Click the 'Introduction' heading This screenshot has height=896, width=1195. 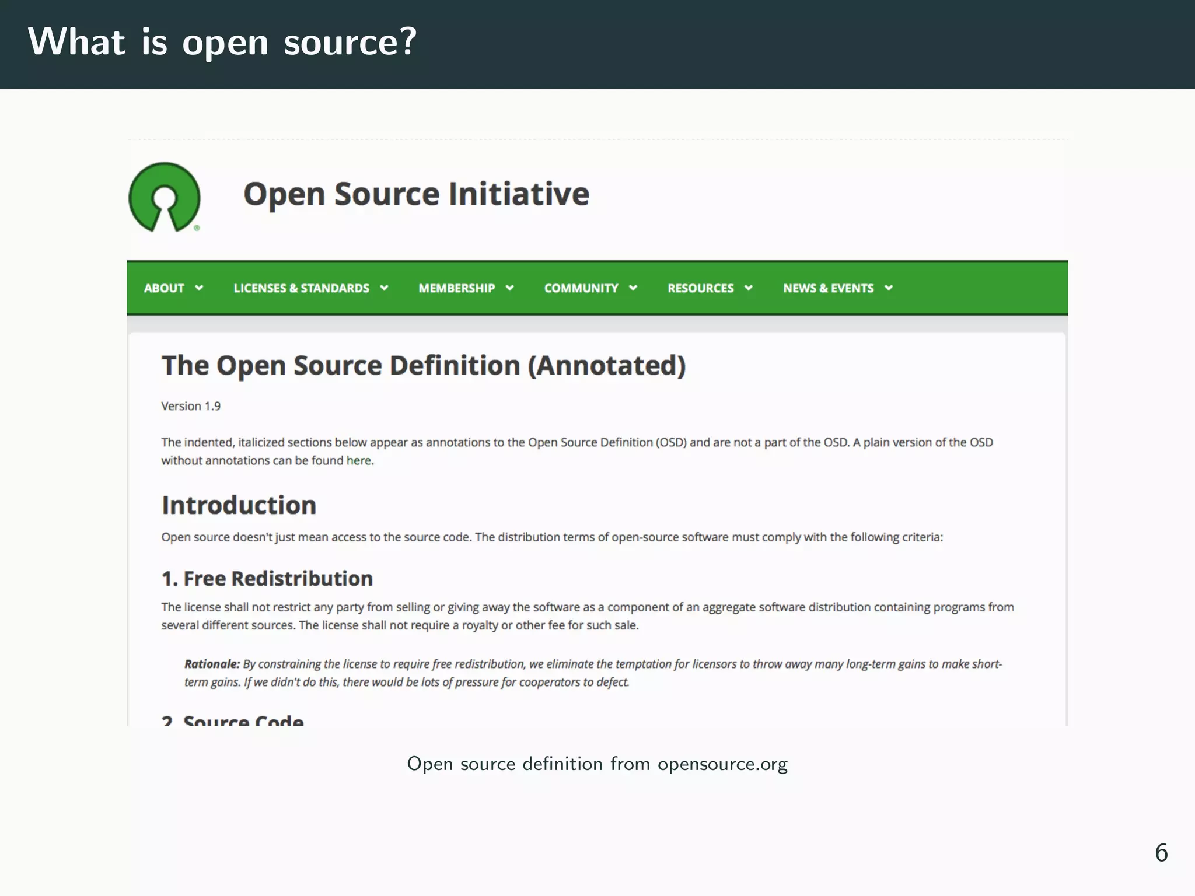pos(239,505)
